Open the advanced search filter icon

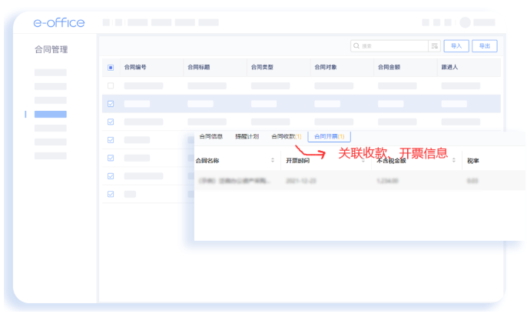point(435,46)
